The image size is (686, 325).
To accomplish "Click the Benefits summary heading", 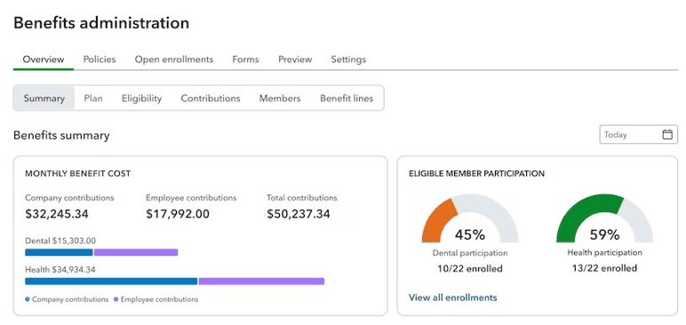I will tap(61, 136).
